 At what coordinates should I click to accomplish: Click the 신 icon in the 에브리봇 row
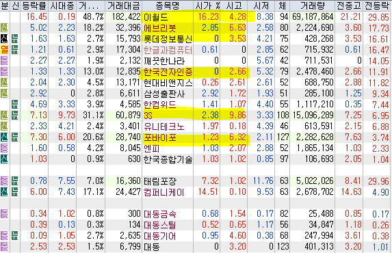[4, 28]
